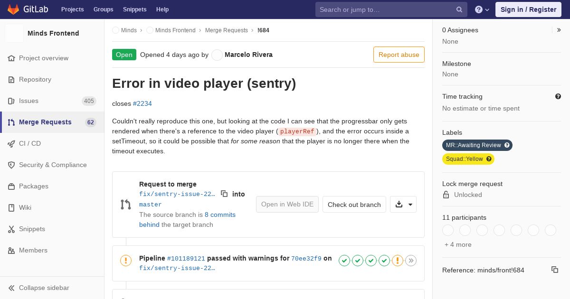Click the 8 commits behind link
This screenshot has height=299, width=570.
[x=187, y=220]
